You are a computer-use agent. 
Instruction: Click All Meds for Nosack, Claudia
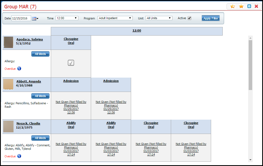(40, 138)
